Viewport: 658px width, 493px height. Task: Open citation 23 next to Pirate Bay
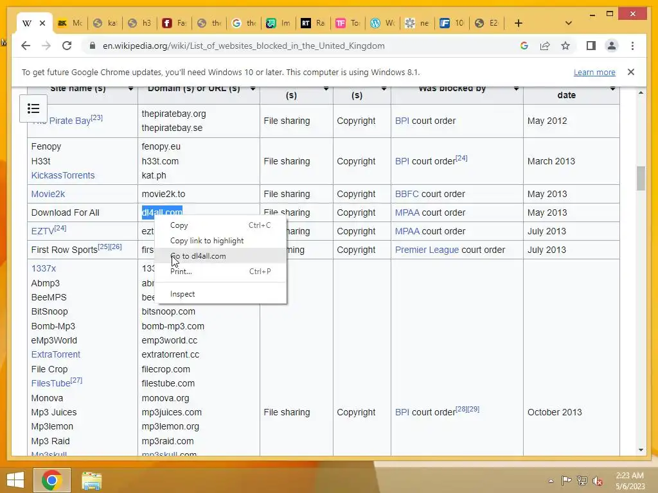[x=96, y=118]
